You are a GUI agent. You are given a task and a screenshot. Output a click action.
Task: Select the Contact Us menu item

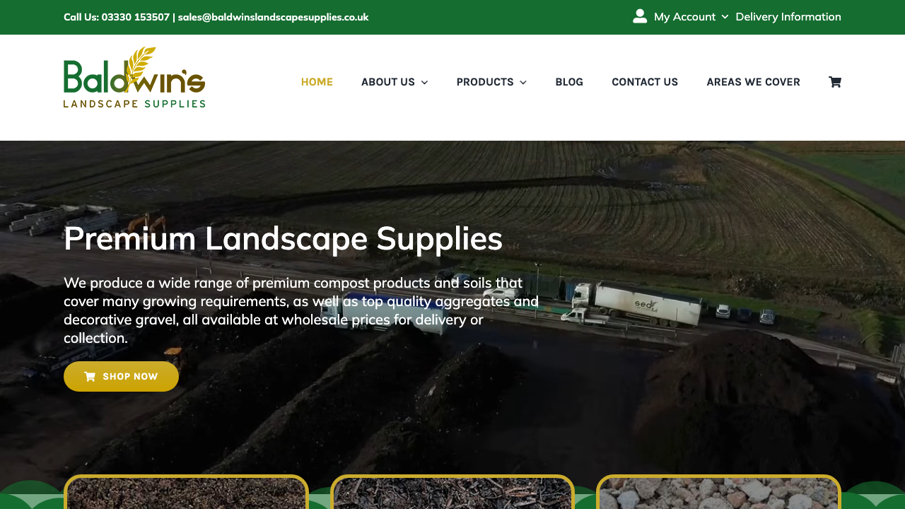click(644, 81)
